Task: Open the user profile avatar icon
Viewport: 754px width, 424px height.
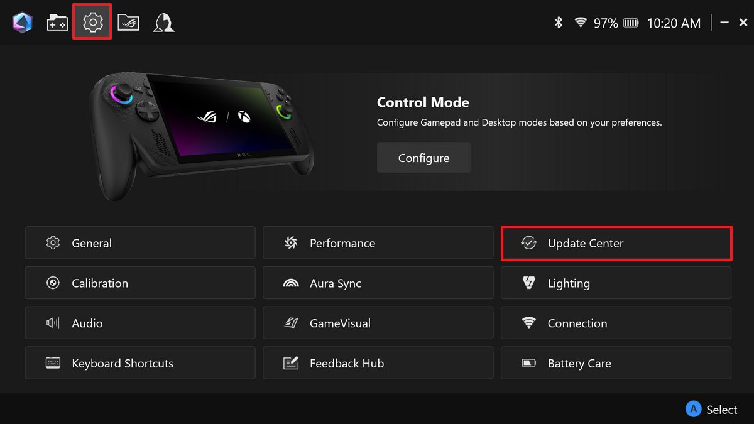Action: (x=163, y=23)
